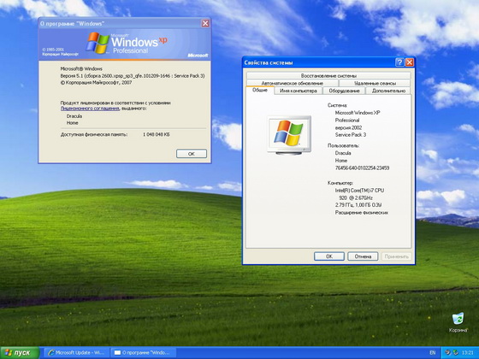The width and height of the screenshot is (479, 359).
Task: Select the Общие tab
Action: [260, 90]
